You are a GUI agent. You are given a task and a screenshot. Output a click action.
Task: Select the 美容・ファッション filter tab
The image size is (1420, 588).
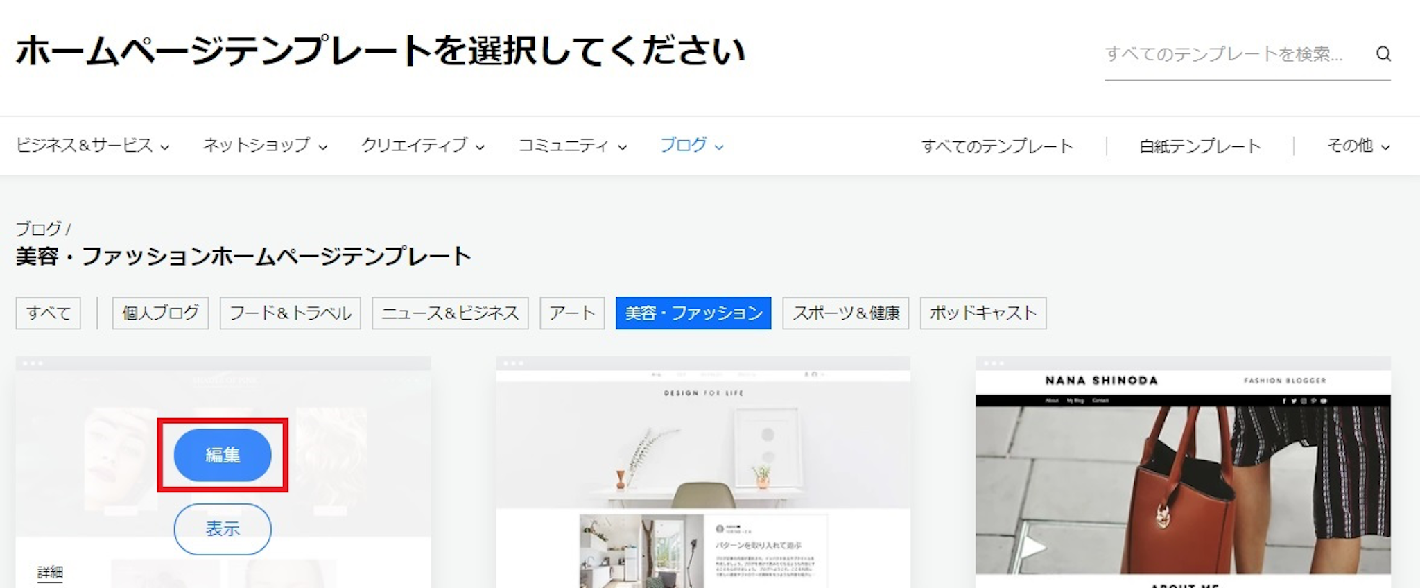693,313
